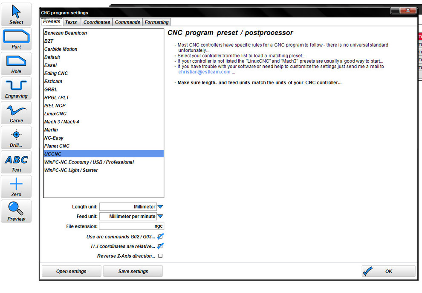Viewport: 422px width, 293px height.
Task: Open the Coordinates tab
Action: pos(97,22)
